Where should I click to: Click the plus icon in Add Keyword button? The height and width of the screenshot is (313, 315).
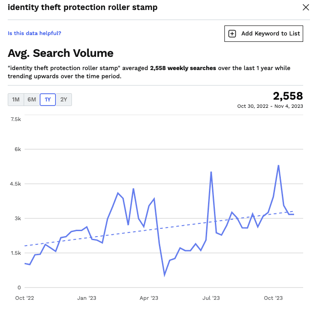pos(232,34)
